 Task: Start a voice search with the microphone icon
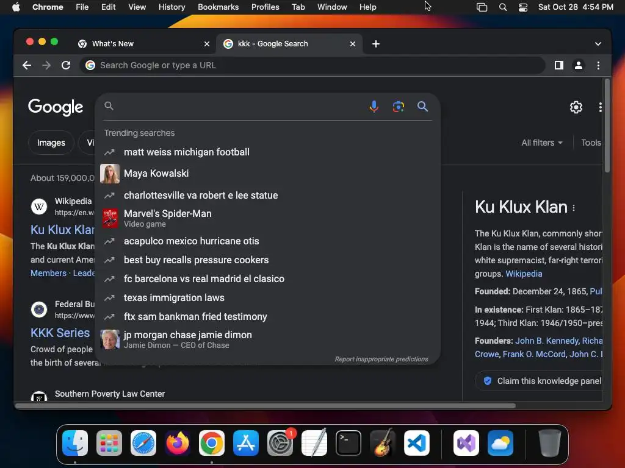(374, 106)
